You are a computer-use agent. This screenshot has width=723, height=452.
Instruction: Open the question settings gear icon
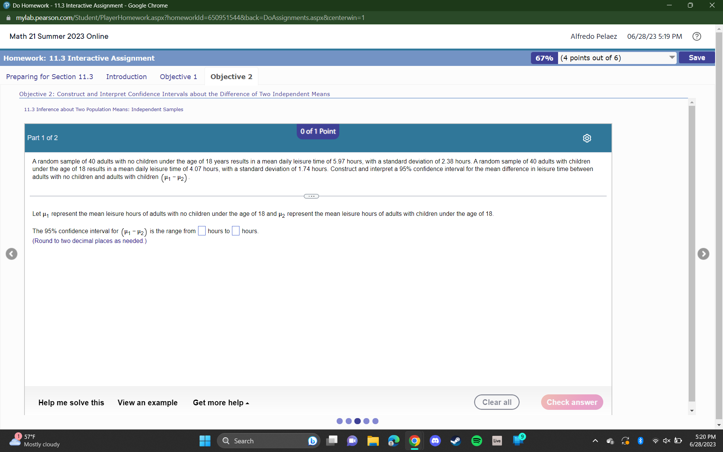(587, 138)
